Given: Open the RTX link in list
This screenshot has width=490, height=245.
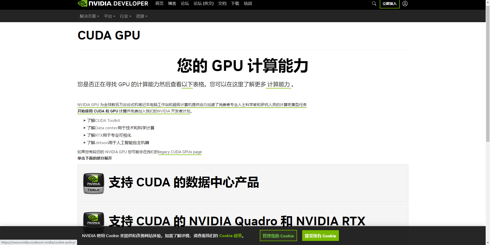Looking at the screenshot, I should click(x=99, y=135).
